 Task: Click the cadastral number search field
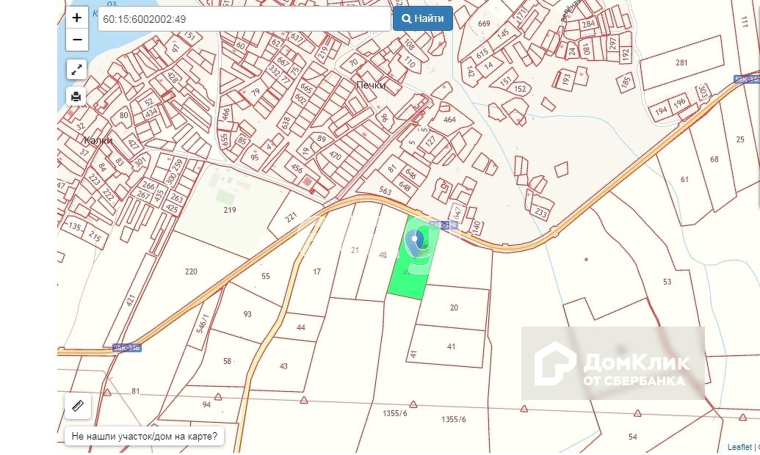[245, 19]
